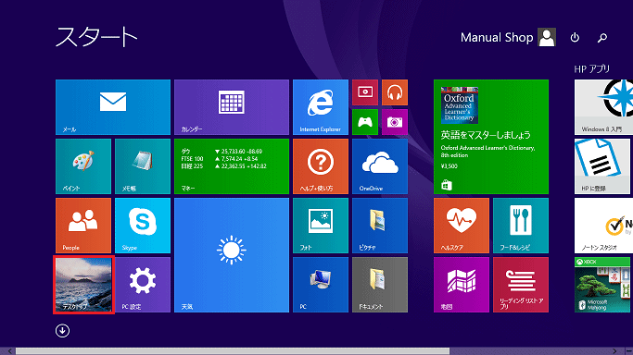Open the Oxford dictionary Store tile
633x355 pixels.
(491, 137)
